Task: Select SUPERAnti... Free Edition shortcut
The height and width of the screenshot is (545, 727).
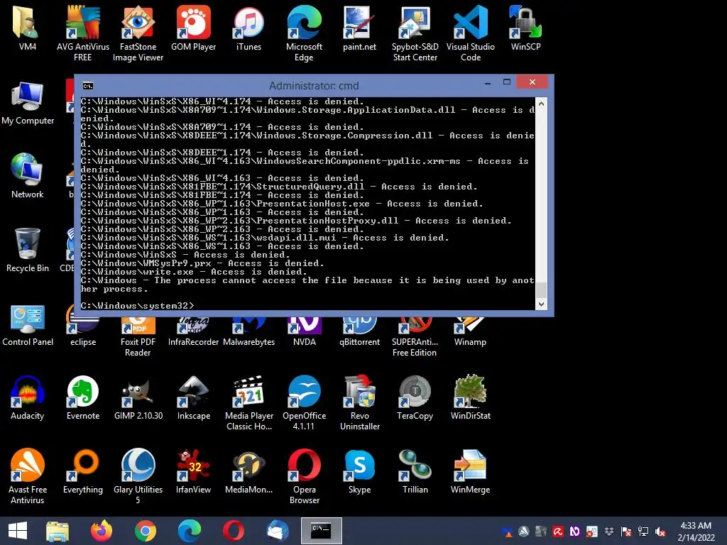Action: click(415, 338)
